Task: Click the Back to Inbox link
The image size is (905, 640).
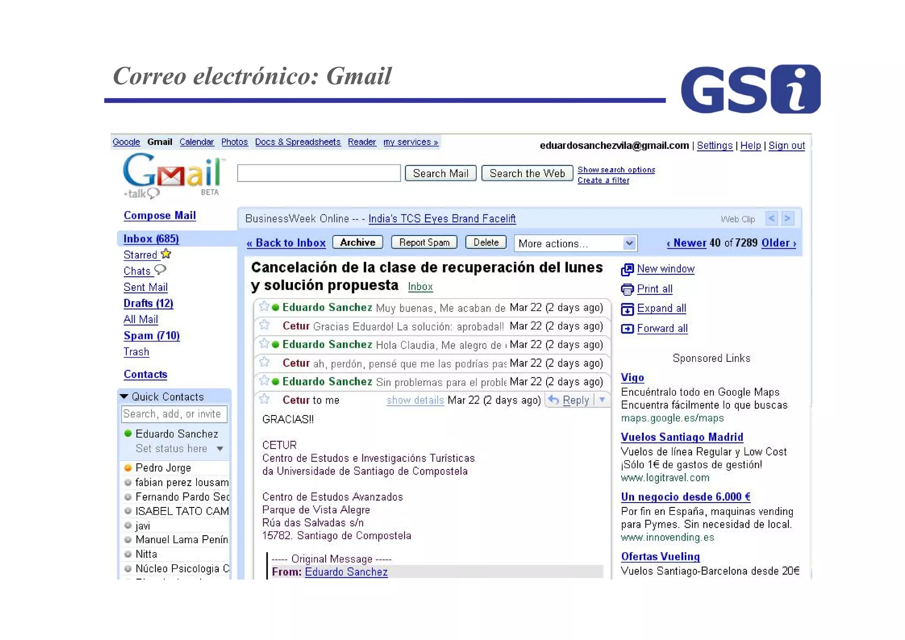Action: coord(286,243)
